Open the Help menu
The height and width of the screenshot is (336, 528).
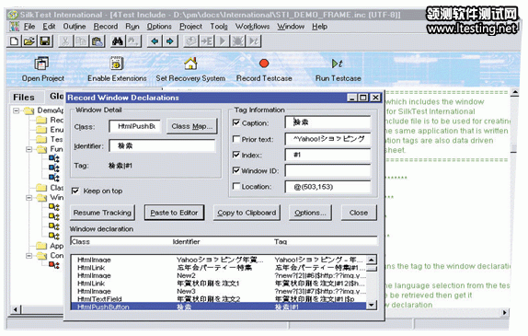click(x=319, y=27)
